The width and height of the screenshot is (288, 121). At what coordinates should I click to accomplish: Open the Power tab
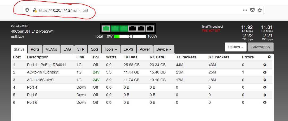pyautogui.click(x=145, y=49)
